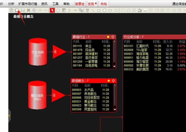Click the scroll-down arrow in 最强行业 list
This screenshot has height=132, width=186.
[114, 66]
